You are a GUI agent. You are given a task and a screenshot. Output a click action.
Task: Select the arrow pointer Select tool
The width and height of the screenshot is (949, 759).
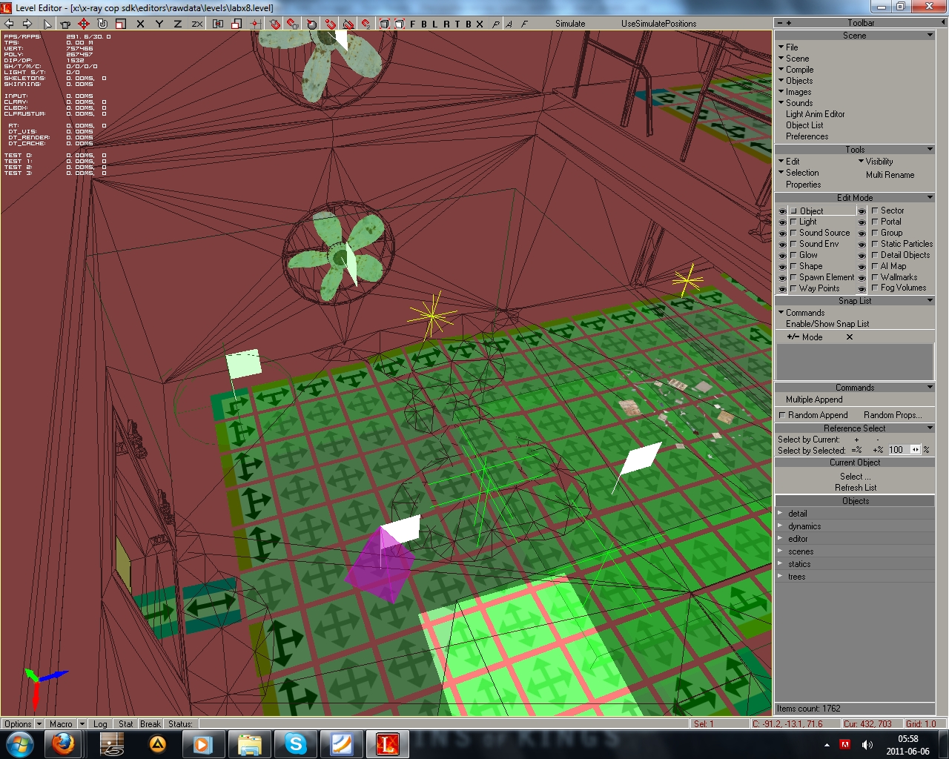click(x=47, y=24)
